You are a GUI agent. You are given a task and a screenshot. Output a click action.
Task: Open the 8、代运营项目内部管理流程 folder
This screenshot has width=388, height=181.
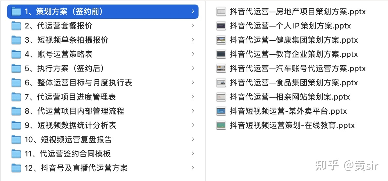pyautogui.click(x=74, y=111)
